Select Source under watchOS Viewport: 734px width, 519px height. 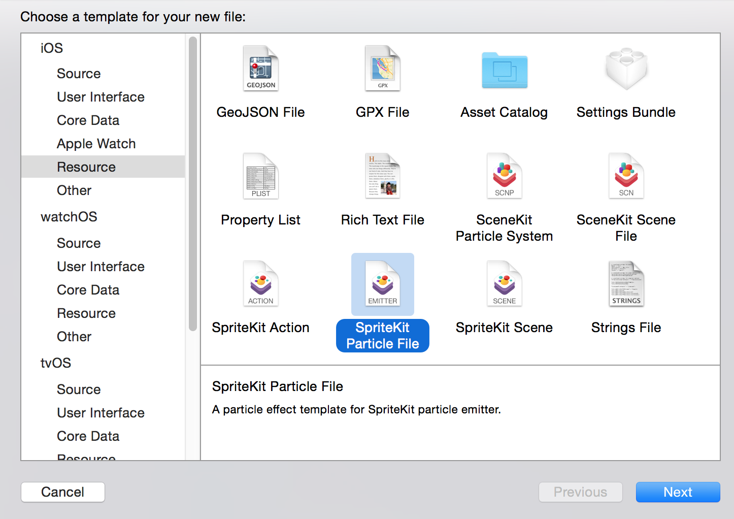point(79,243)
